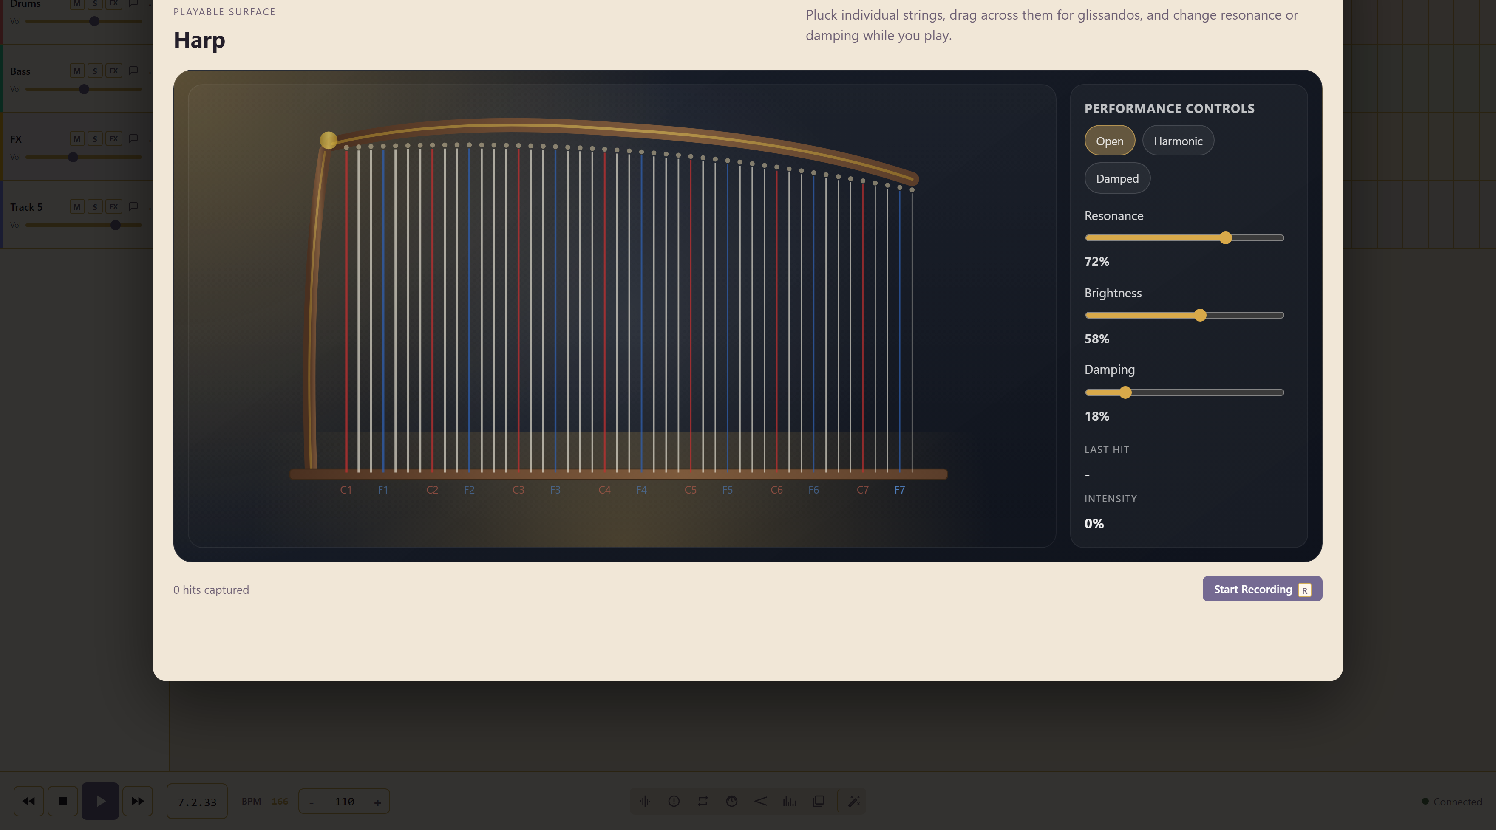Mute the FX track
1496x830 pixels.
(x=77, y=139)
